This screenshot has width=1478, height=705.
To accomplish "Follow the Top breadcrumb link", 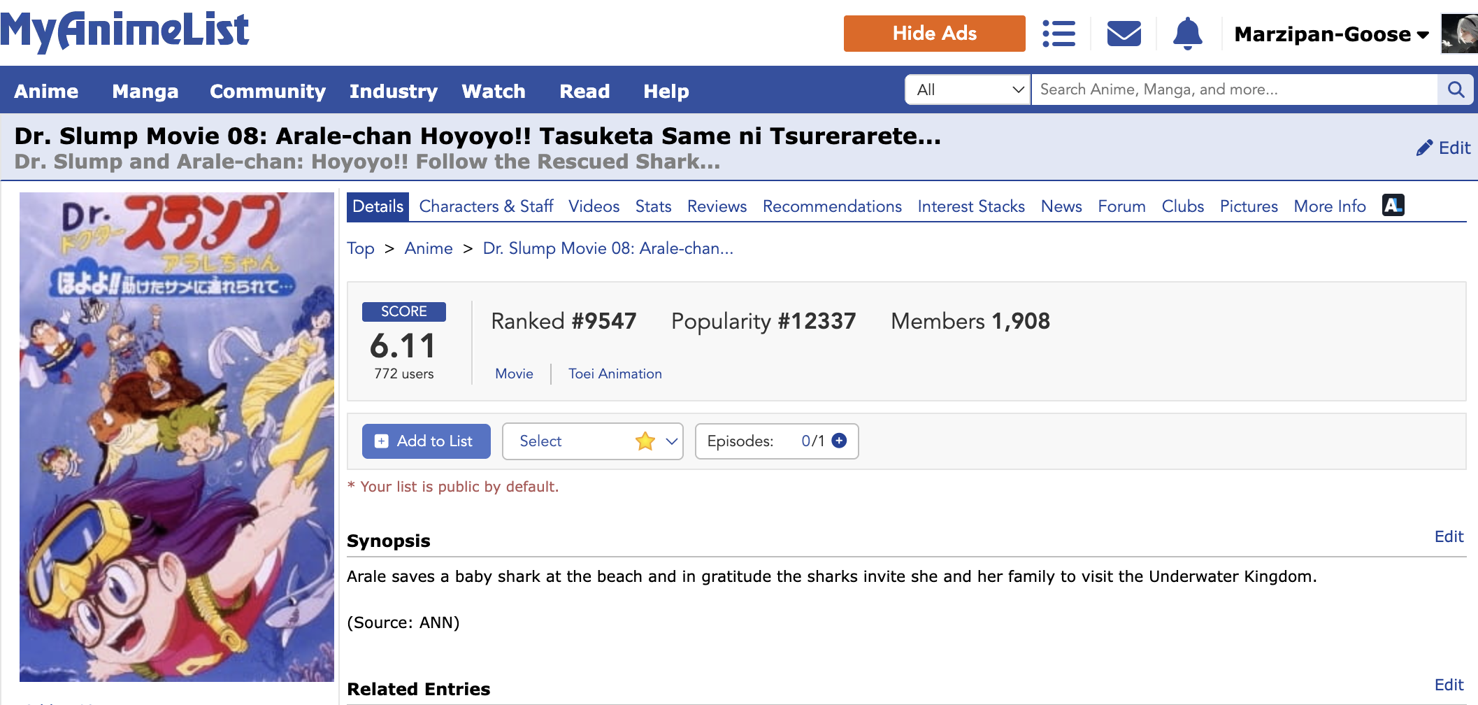I will click(x=361, y=248).
